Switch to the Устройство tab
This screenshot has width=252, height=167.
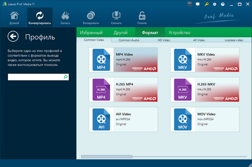coord(179,33)
